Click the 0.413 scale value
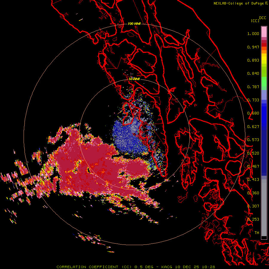The height and width of the screenshot is (269, 269). (x=253, y=180)
